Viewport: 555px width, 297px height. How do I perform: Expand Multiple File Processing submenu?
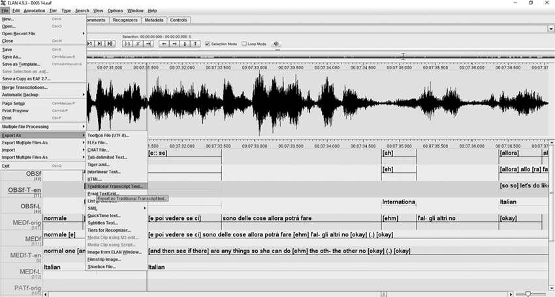point(43,127)
